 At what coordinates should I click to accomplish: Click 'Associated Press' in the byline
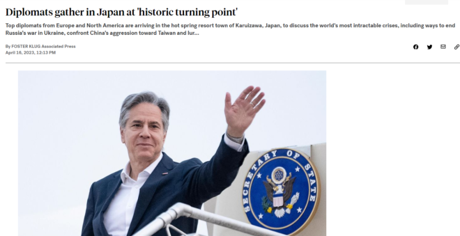coord(58,46)
